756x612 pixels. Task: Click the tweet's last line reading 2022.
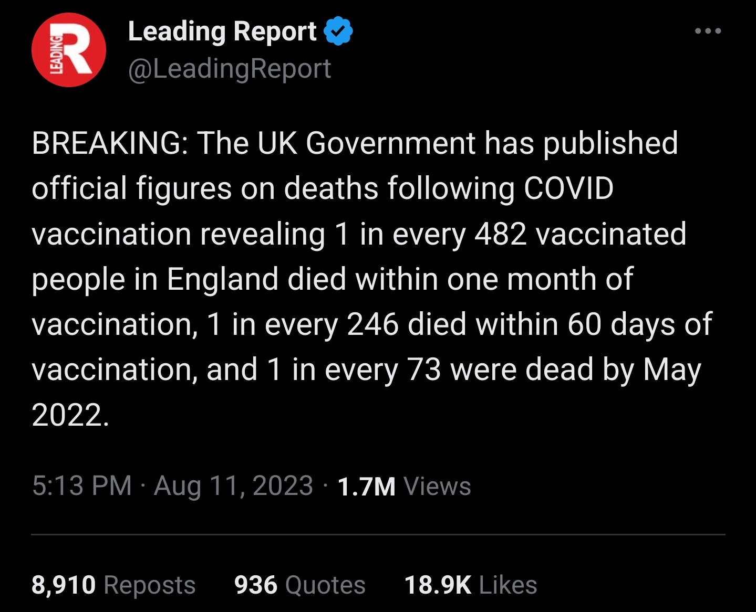[70, 415]
